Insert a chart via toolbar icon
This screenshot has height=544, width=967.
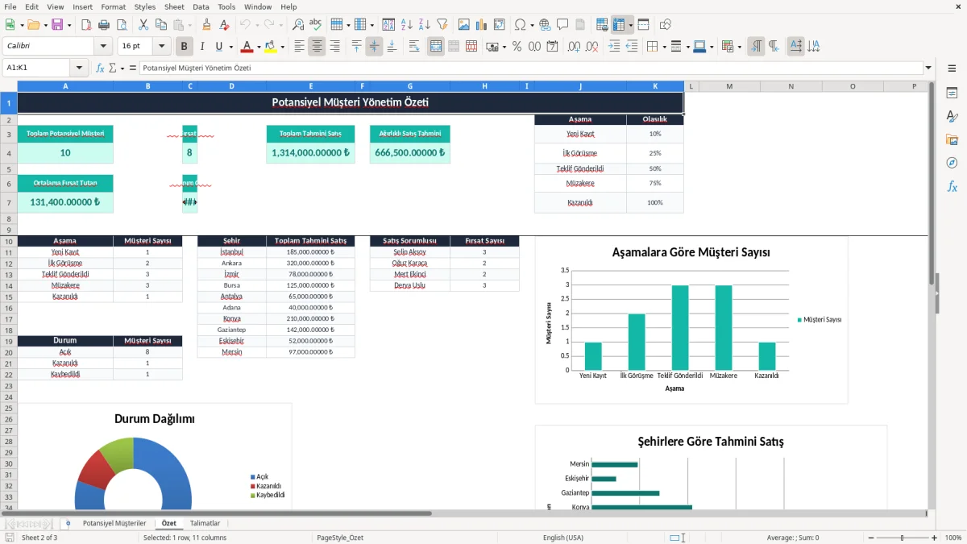[482, 25]
